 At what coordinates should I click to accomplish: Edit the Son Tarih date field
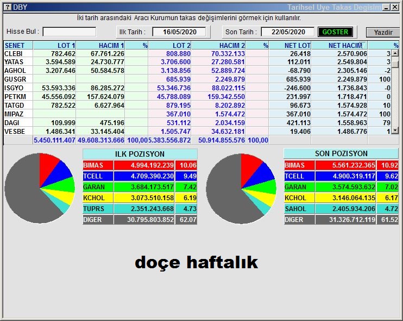(288, 32)
